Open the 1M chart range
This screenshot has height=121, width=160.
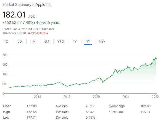[x=33, y=41]
